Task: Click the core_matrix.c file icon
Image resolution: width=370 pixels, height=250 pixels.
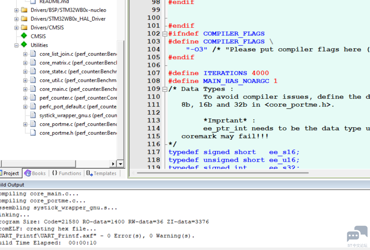Action: pos(33,63)
